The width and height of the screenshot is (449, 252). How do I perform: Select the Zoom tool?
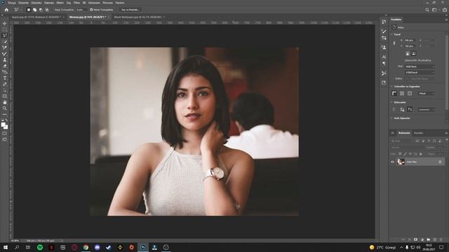(5, 108)
